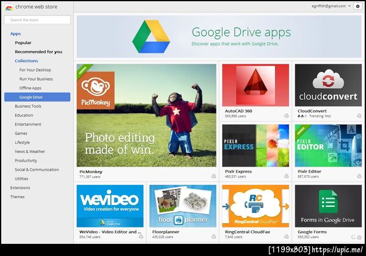This screenshot has width=366, height=256.
Task: Open the Social & Communication category
Action: tap(37, 170)
